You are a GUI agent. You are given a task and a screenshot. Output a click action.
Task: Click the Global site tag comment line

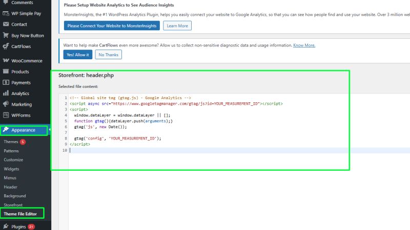pyautogui.click(x=130, y=98)
